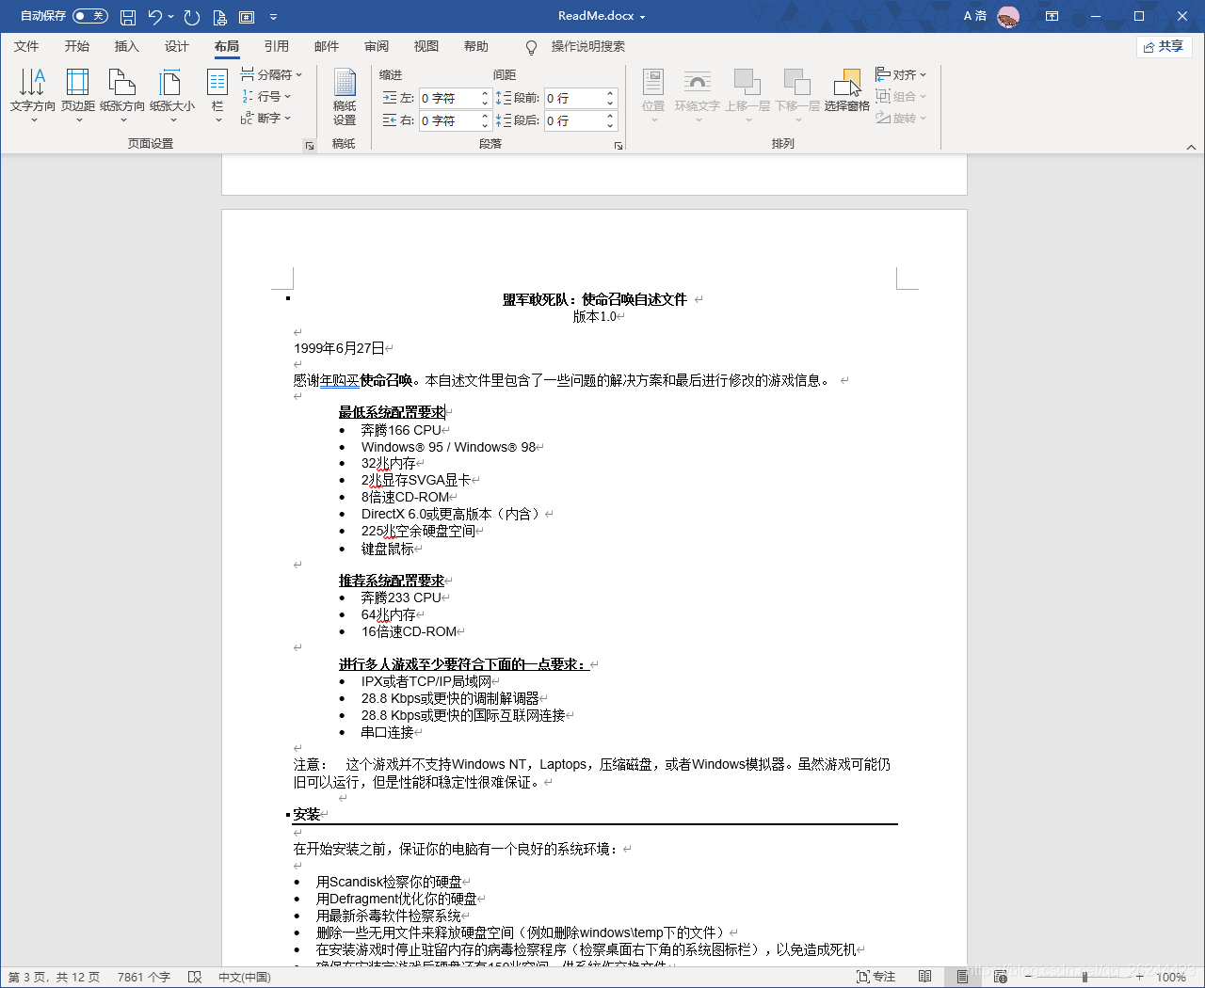Open the 文件 File tab
1205x988 pixels.
tap(26, 46)
